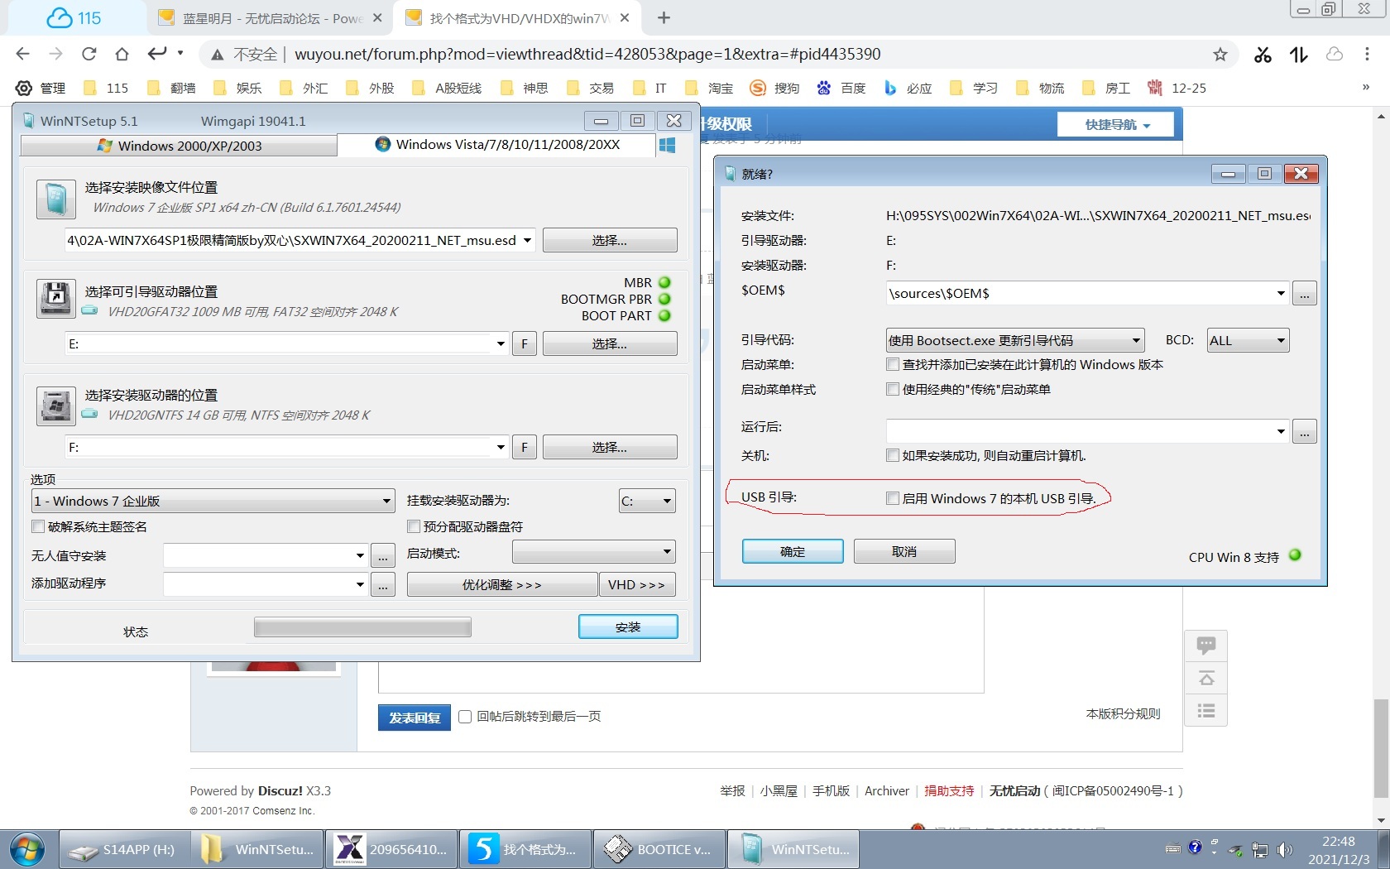This screenshot has height=869, width=1390.
Task: Click 确定 in the 就绪 dialog
Action: tap(793, 551)
